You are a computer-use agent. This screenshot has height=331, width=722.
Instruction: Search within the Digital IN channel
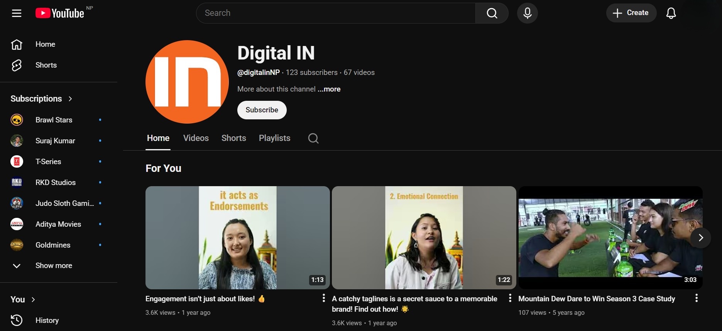click(x=313, y=138)
